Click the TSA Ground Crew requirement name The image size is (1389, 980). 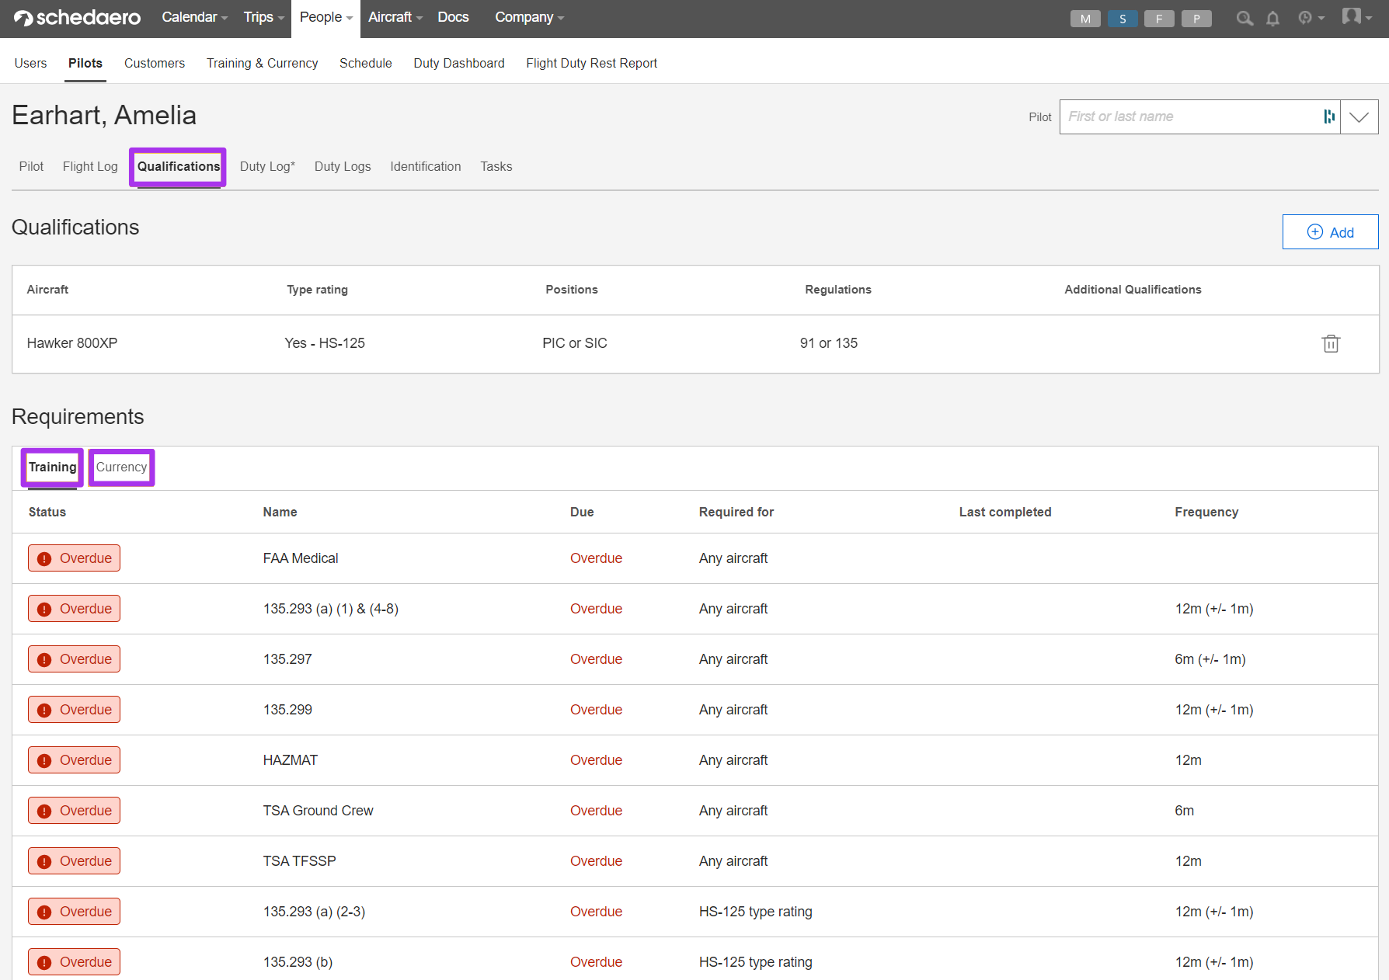tap(318, 811)
